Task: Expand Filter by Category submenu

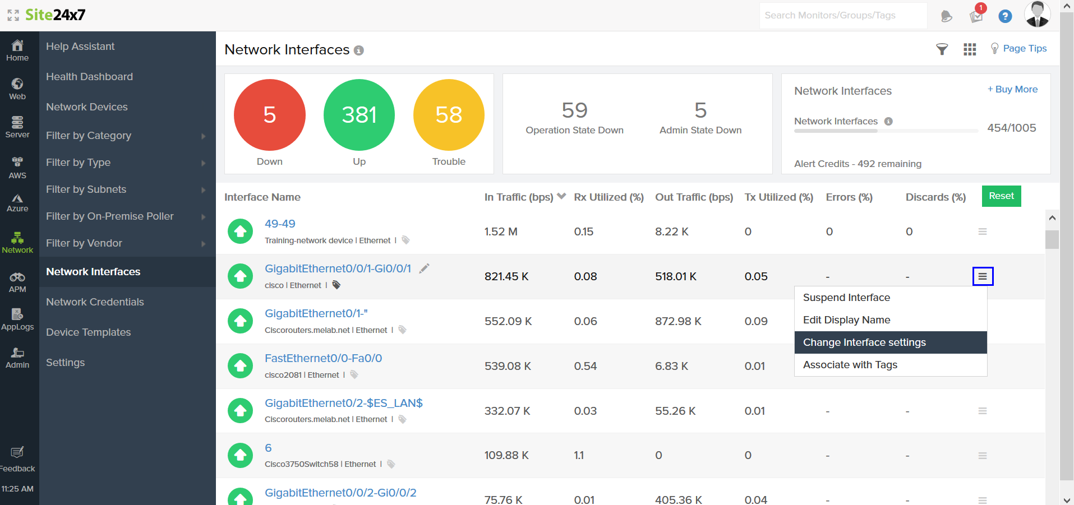Action: click(x=204, y=136)
